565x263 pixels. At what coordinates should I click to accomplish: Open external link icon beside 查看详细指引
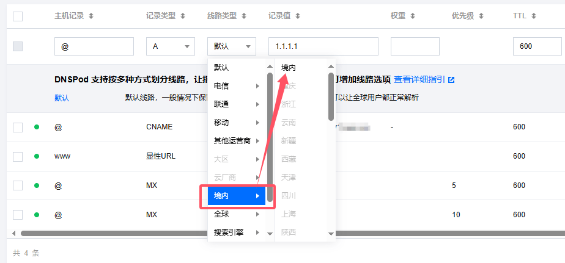pos(451,80)
